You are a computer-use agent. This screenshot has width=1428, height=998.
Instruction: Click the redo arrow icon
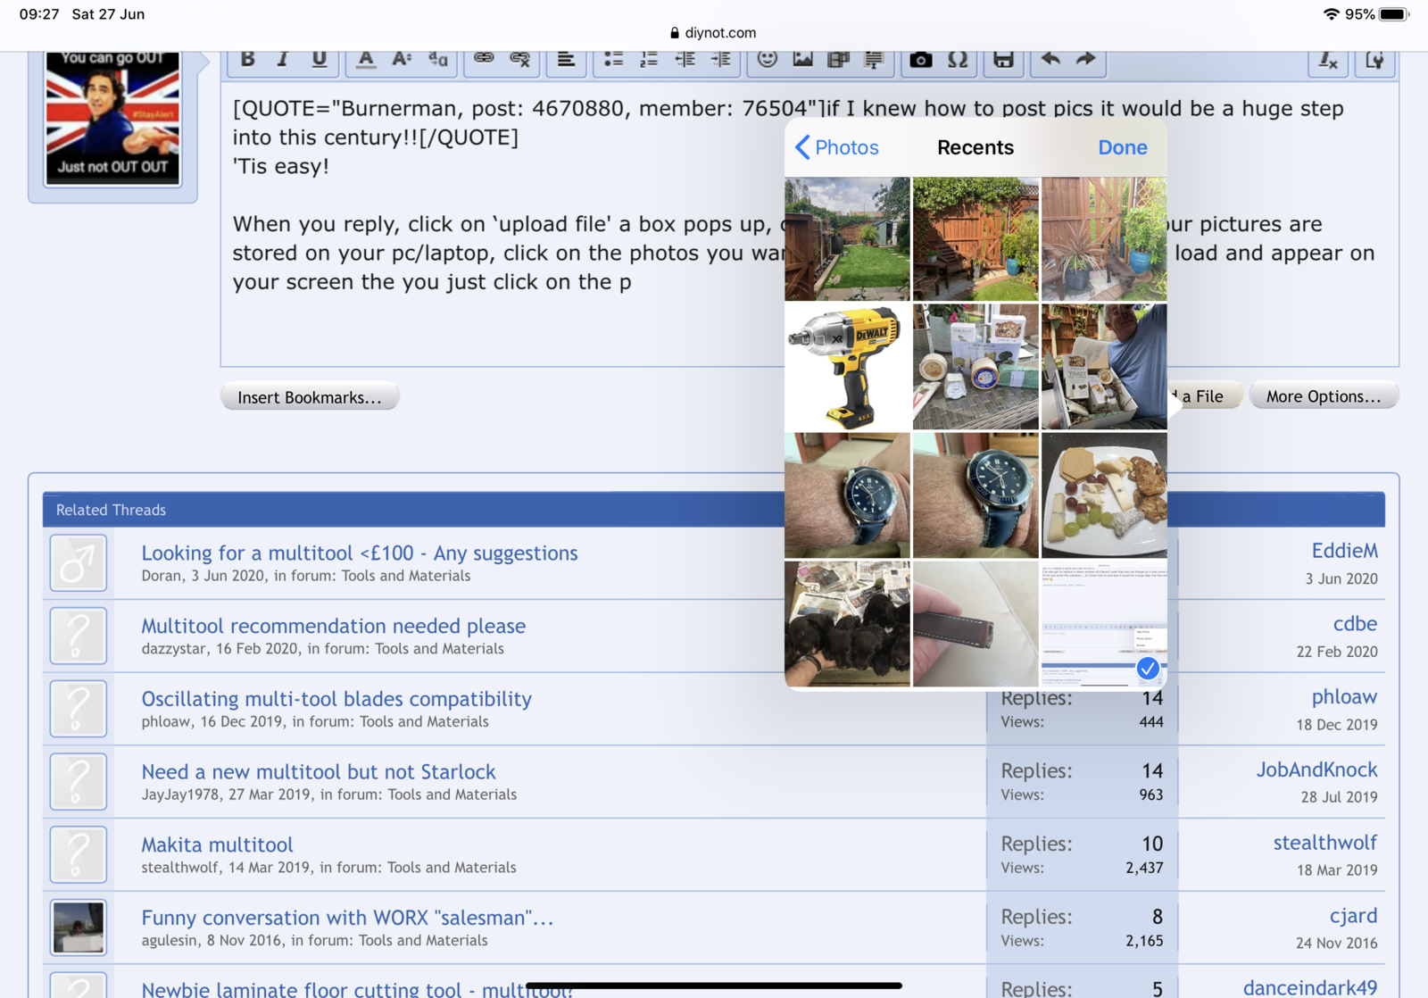point(1085,60)
